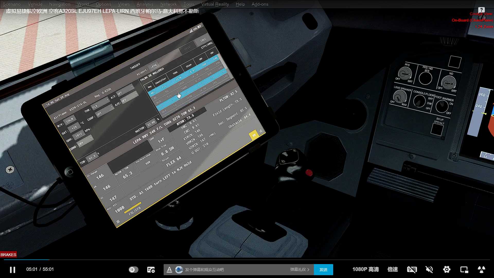Open the Views menu
Screen dimensions: 494x278
(x=124, y=4)
